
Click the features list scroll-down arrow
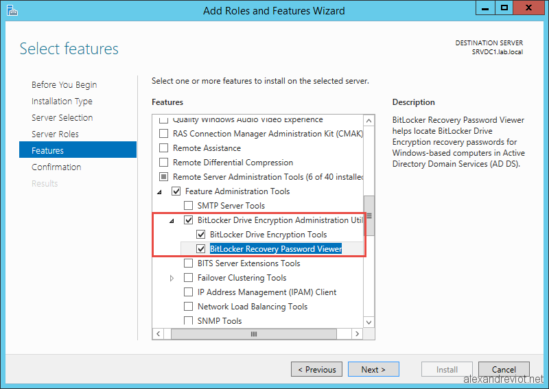369,322
